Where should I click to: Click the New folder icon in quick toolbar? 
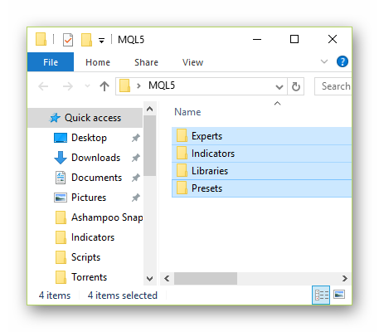[86, 40]
